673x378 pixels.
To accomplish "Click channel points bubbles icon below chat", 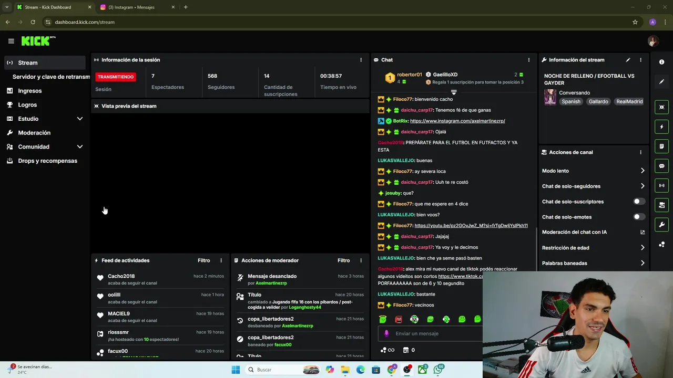I will pos(383,350).
